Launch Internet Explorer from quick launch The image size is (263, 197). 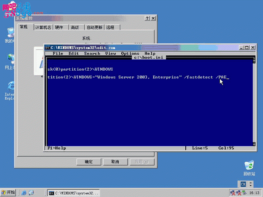click(x=24, y=193)
